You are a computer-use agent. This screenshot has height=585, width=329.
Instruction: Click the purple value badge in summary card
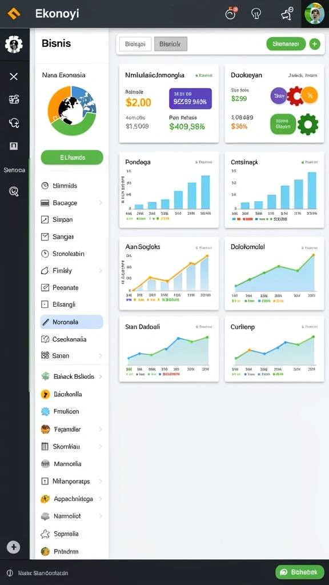[x=190, y=98]
